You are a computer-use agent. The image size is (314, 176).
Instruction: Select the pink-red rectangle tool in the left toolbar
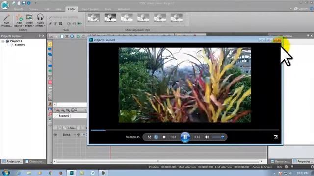click(x=50, y=82)
